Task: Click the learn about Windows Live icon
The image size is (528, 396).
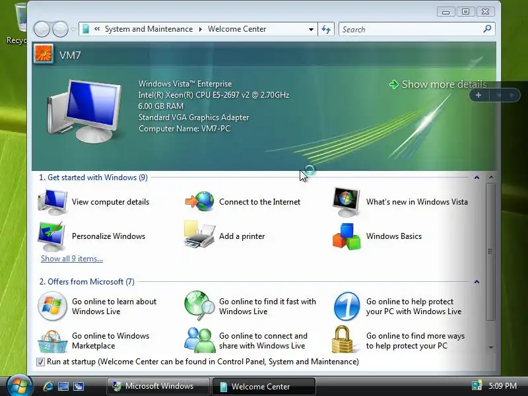Action: pyautogui.click(x=52, y=306)
